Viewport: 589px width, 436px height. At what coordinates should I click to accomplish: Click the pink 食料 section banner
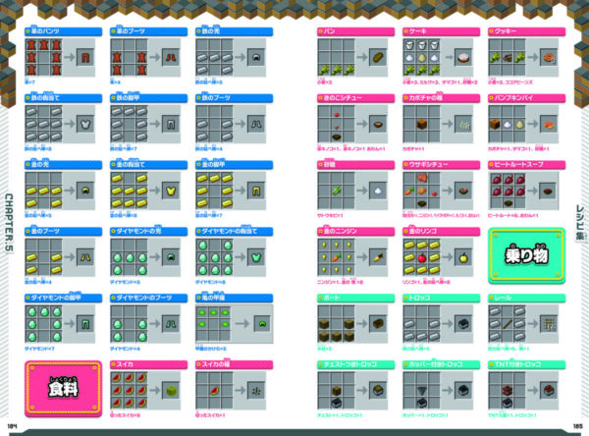click(x=63, y=389)
